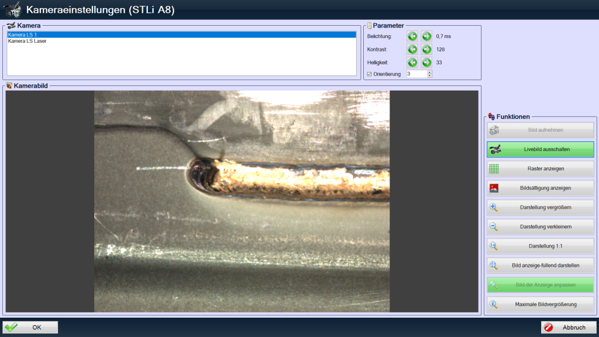
Task: Click the camera icon in title bar
Action: pos(12,9)
